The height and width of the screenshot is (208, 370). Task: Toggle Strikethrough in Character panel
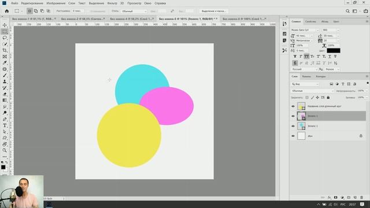(335, 57)
